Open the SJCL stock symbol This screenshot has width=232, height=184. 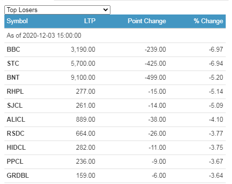click(15, 105)
